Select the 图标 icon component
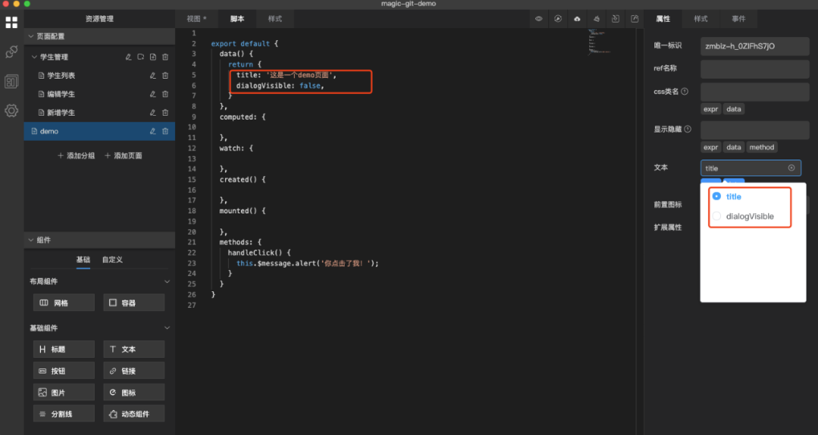 tap(134, 393)
